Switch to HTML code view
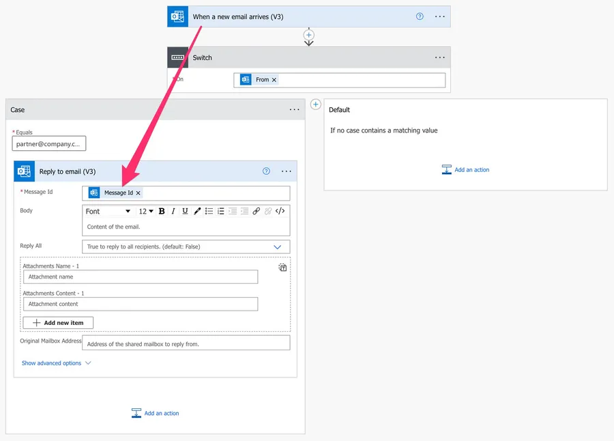 tap(280, 212)
